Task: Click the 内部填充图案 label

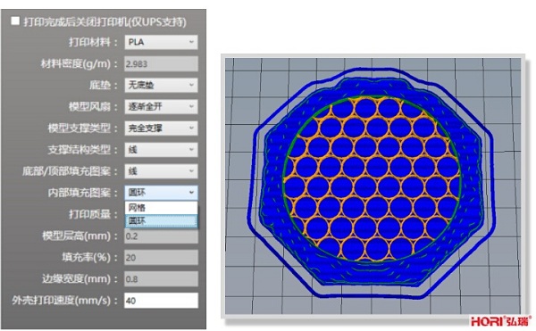Action: [80, 193]
